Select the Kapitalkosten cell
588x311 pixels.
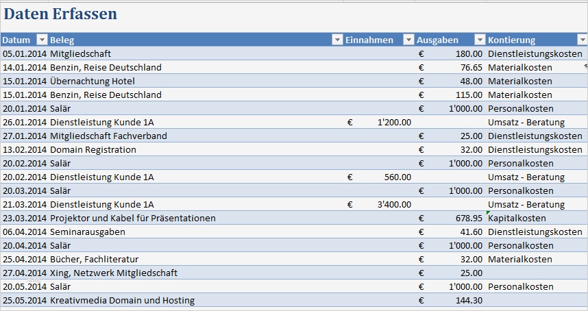[x=517, y=218]
